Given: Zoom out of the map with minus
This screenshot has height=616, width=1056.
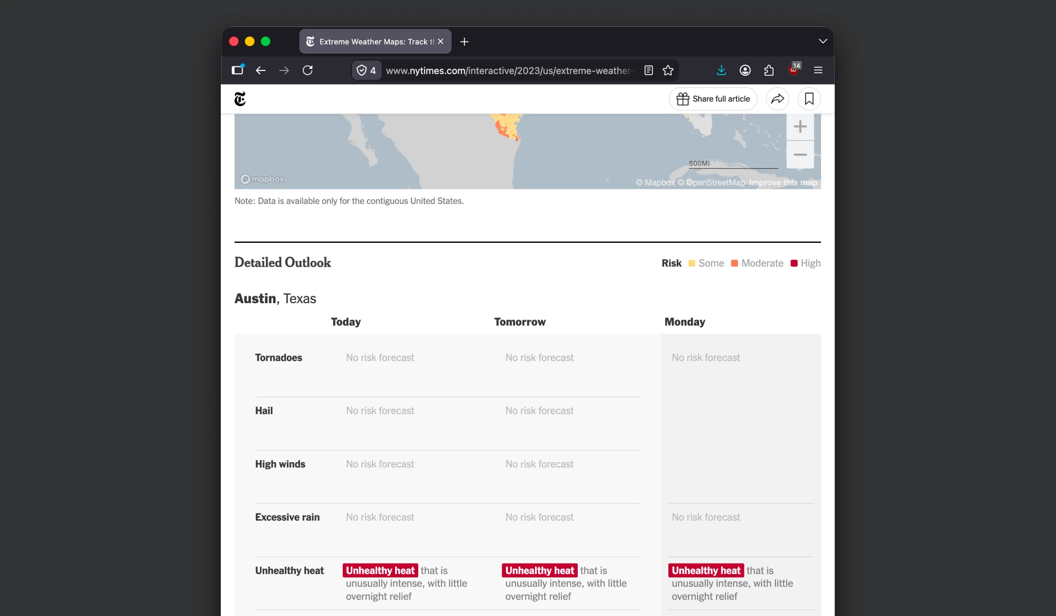Looking at the screenshot, I should [x=800, y=155].
